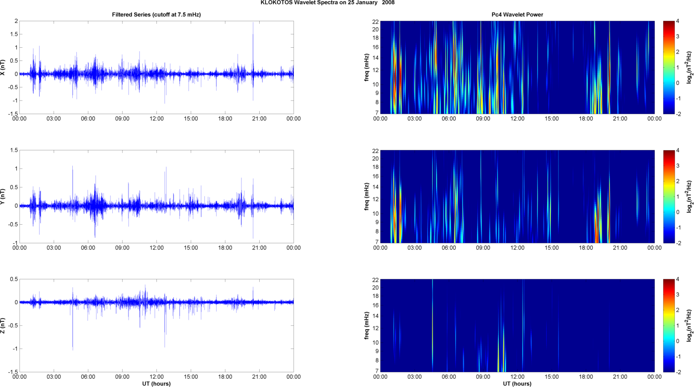This screenshot has width=694, height=387.
Task: Click the Y (nT) axis label
Action: click(x=3, y=196)
